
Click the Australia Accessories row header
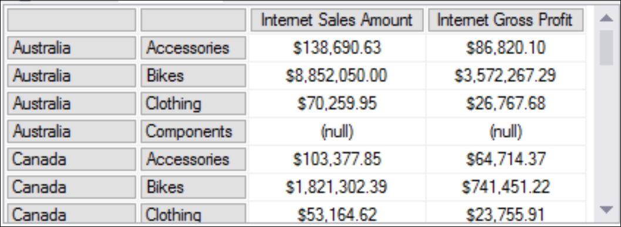point(72,48)
